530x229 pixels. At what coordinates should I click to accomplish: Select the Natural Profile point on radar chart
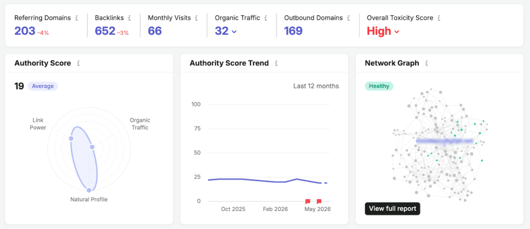[89, 190]
